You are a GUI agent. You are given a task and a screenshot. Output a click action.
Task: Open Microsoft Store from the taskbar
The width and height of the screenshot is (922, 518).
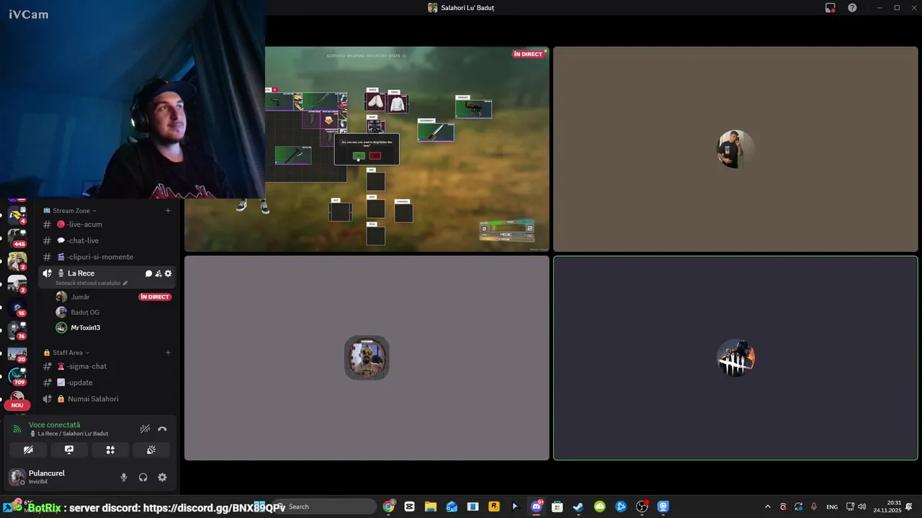click(557, 506)
